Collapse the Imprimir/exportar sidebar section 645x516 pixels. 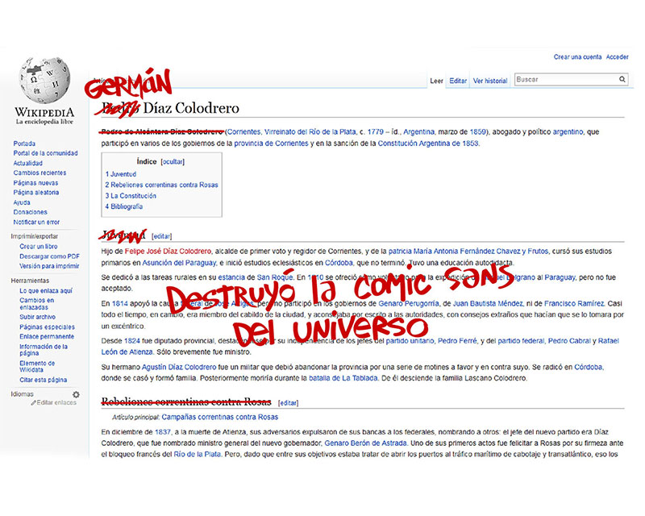pyautogui.click(x=34, y=236)
